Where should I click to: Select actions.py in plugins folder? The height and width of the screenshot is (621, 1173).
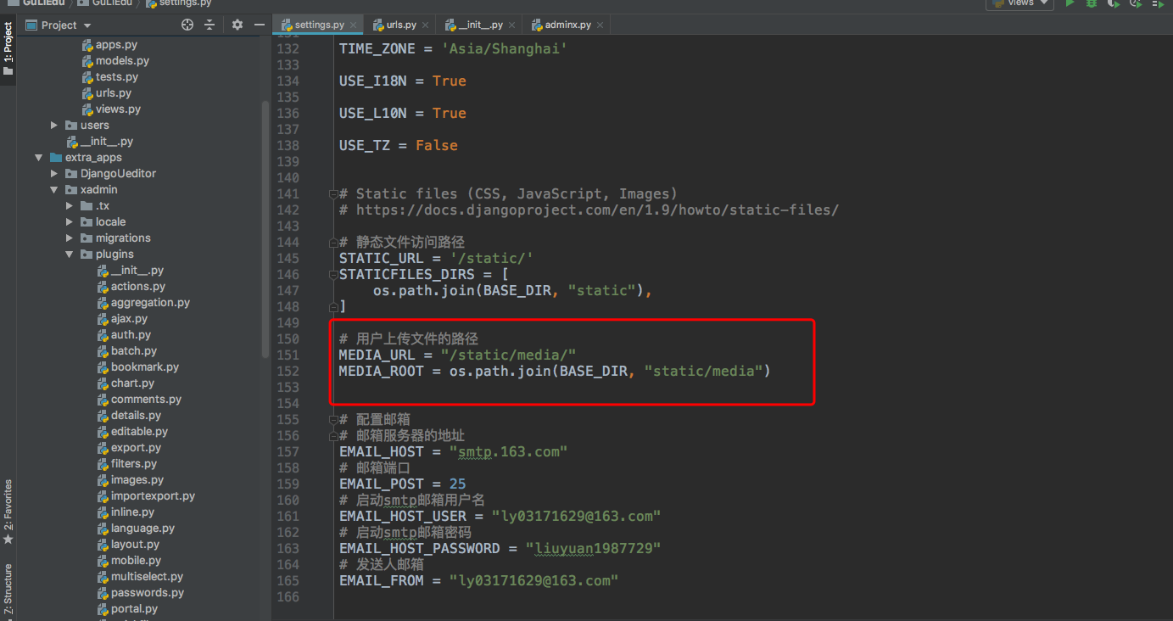click(131, 287)
